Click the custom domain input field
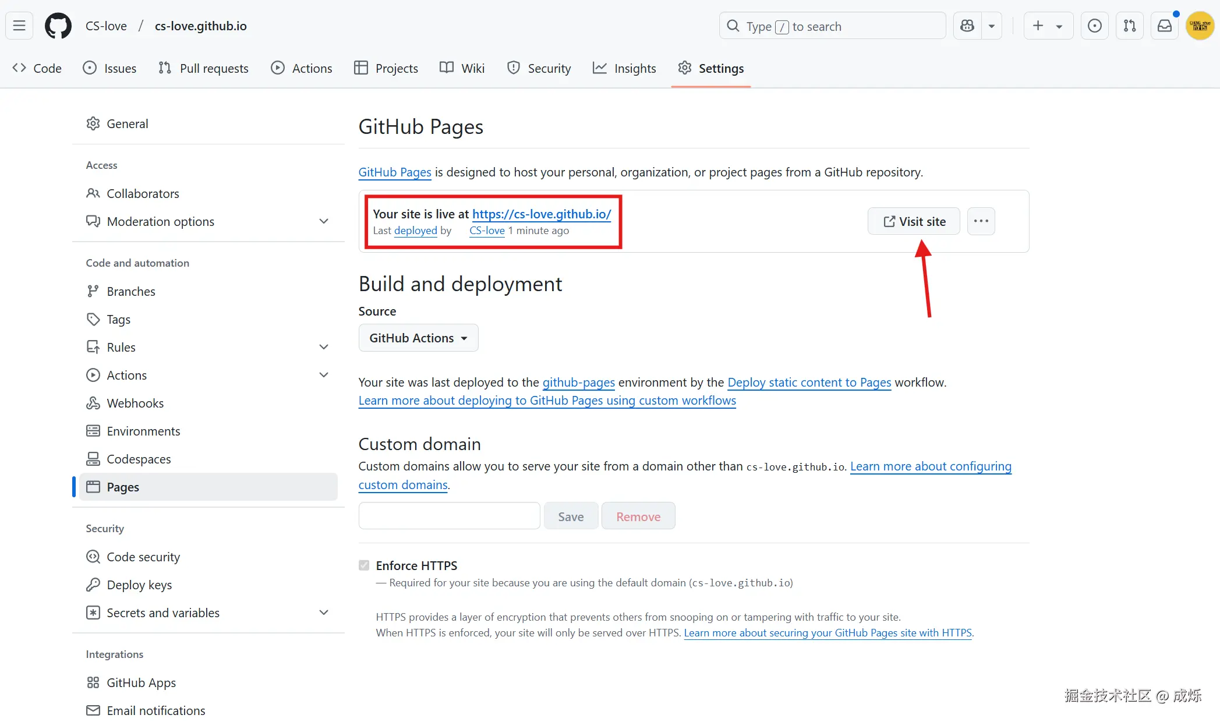The height and width of the screenshot is (722, 1220). click(449, 516)
